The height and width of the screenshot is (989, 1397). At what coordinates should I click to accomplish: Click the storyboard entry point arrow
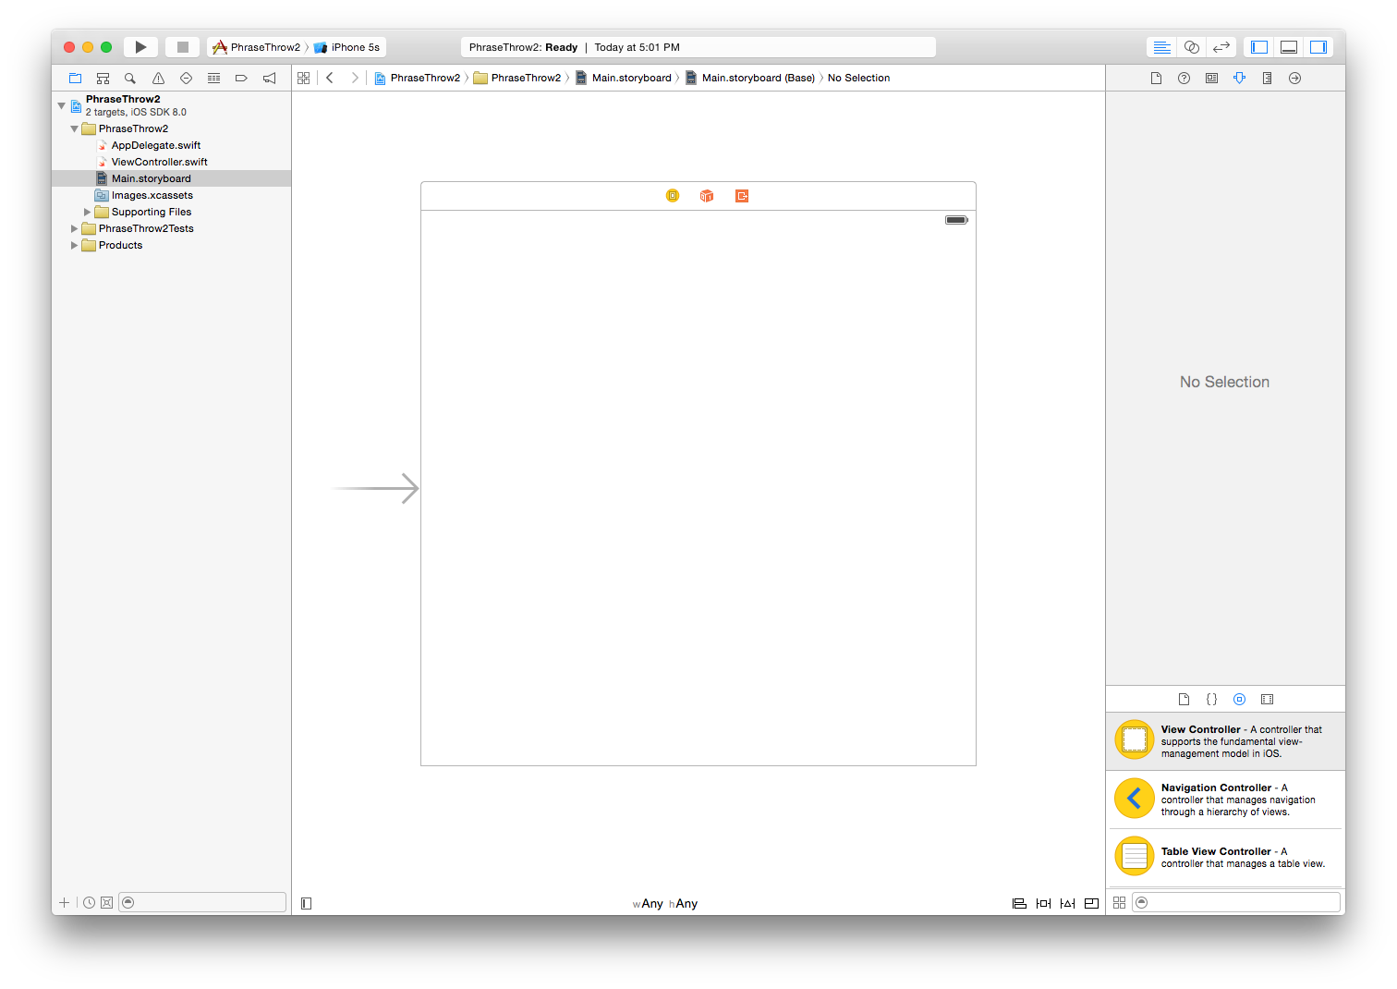(376, 488)
